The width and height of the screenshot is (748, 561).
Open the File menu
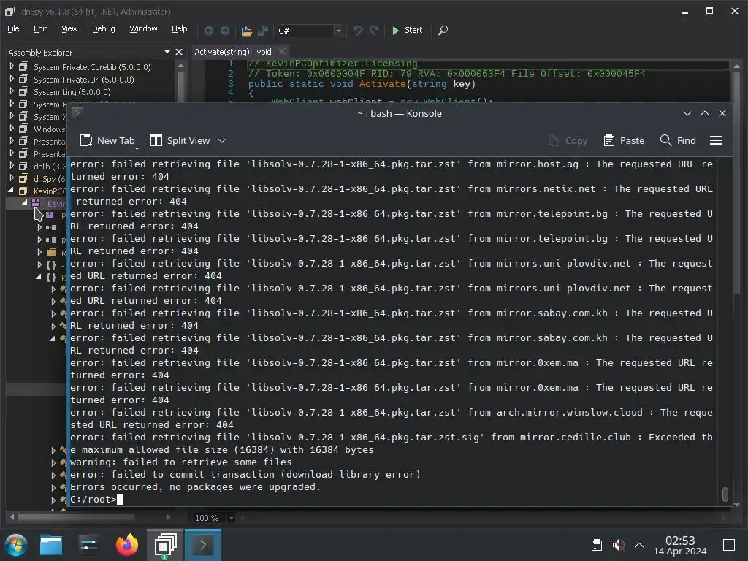(x=13, y=28)
